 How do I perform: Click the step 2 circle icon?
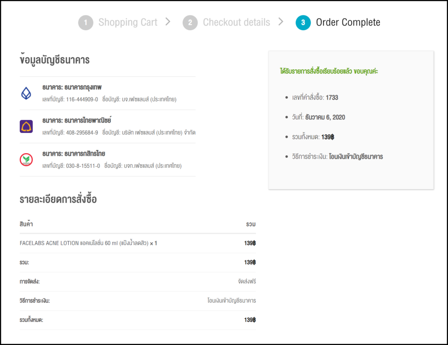[190, 23]
